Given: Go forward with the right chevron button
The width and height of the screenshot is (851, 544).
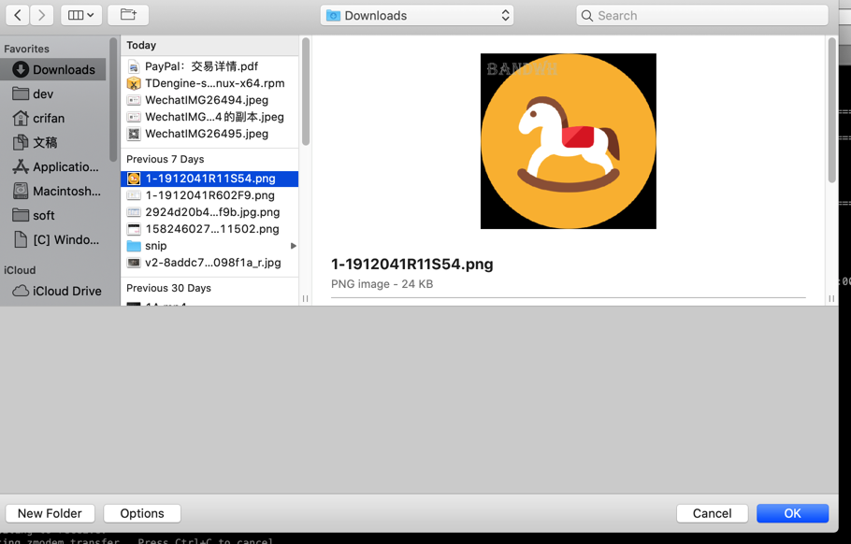Looking at the screenshot, I should (x=42, y=15).
